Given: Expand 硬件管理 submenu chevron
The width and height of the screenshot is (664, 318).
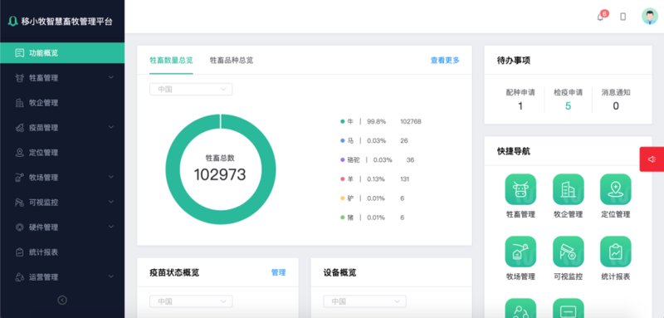Looking at the screenshot, I should (x=111, y=227).
